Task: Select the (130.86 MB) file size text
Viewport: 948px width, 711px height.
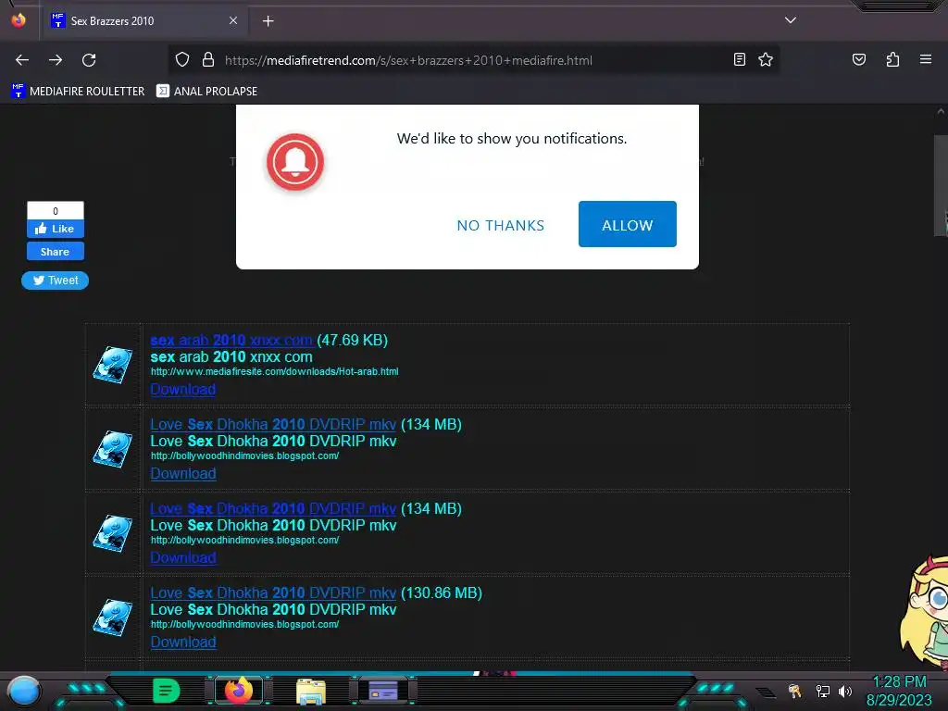Action: click(442, 592)
